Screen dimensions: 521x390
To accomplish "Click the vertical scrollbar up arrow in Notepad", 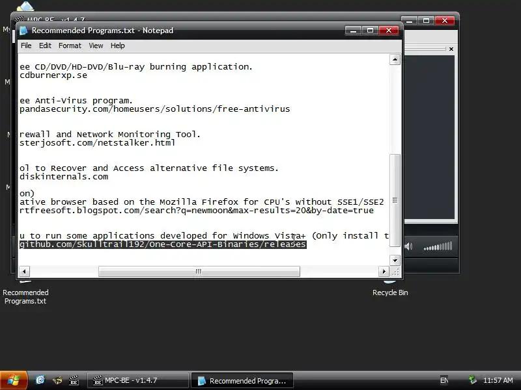I will coord(395,60).
